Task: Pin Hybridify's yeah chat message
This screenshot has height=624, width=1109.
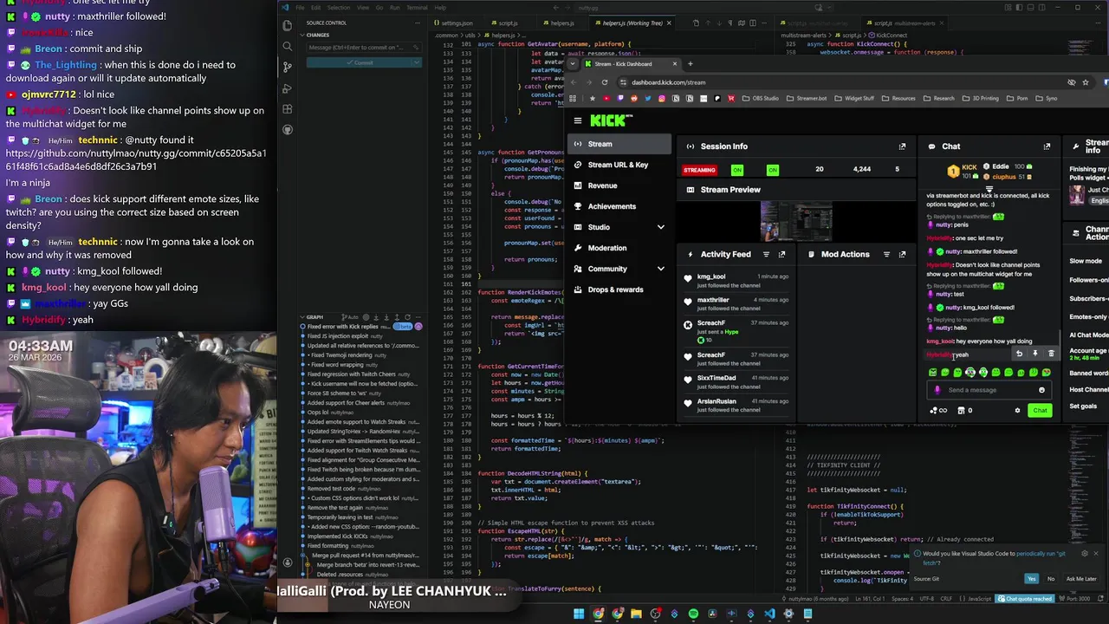Action: 1034,354
